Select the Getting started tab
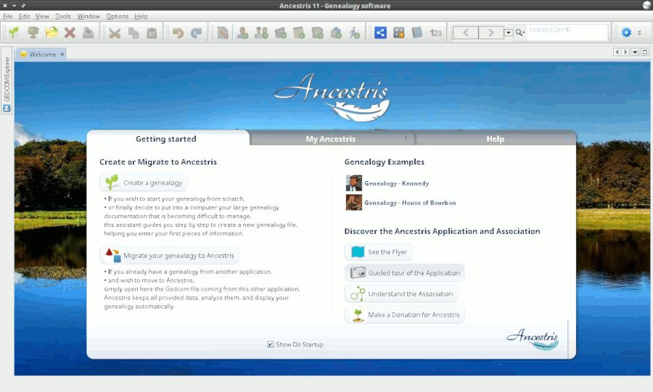 coord(166,138)
